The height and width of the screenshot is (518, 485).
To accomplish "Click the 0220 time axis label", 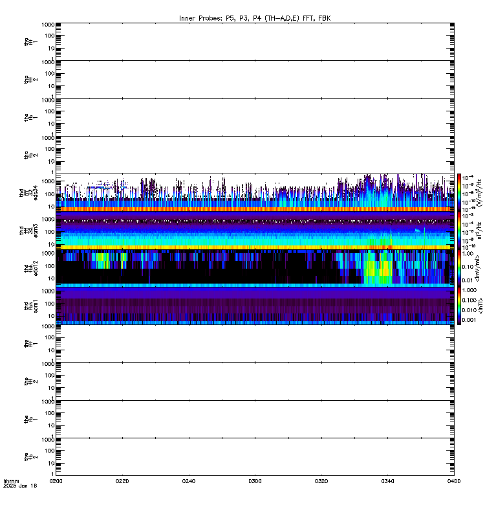I will click(x=122, y=481).
